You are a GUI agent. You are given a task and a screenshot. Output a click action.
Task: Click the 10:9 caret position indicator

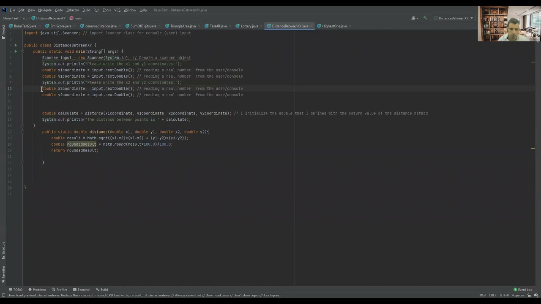point(483,296)
